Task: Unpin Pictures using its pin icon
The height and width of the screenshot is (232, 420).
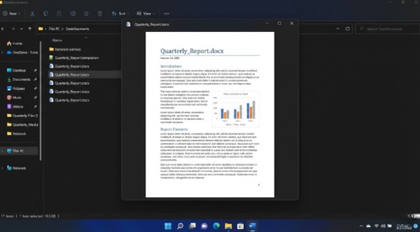Action: point(36,89)
